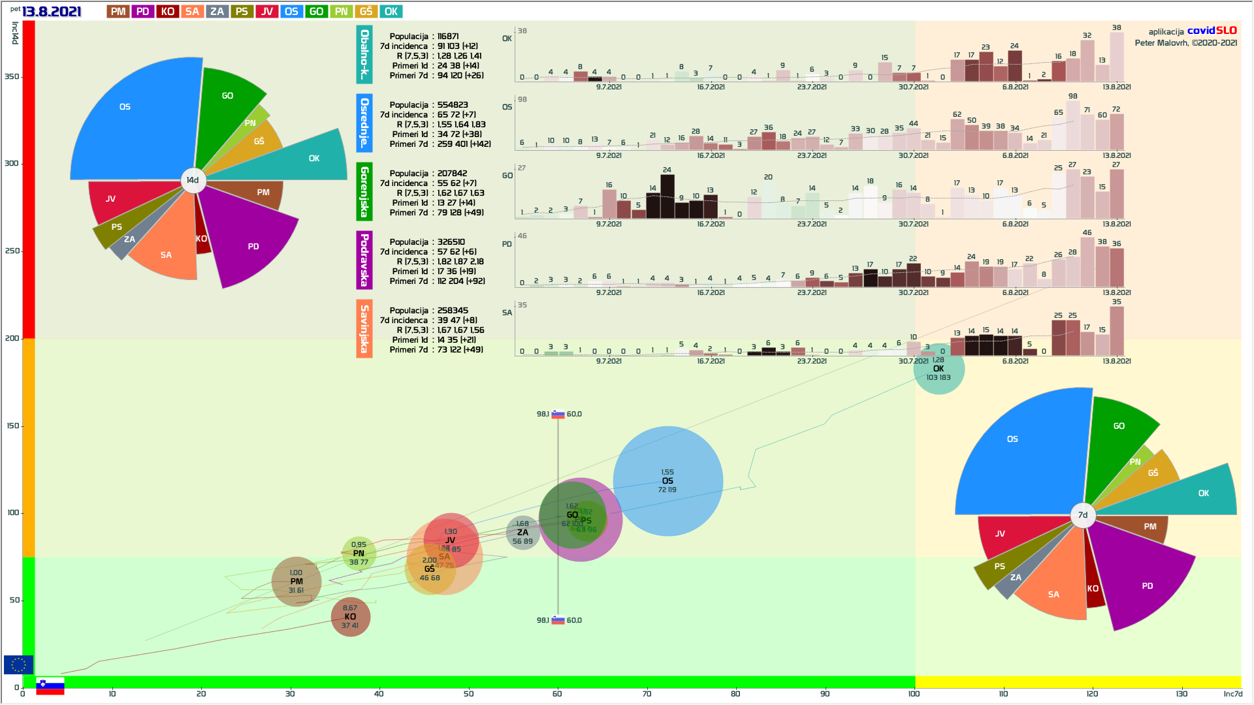1254x705 pixels.
Task: Click the Slovenia flag icon at origin
Action: click(50, 686)
